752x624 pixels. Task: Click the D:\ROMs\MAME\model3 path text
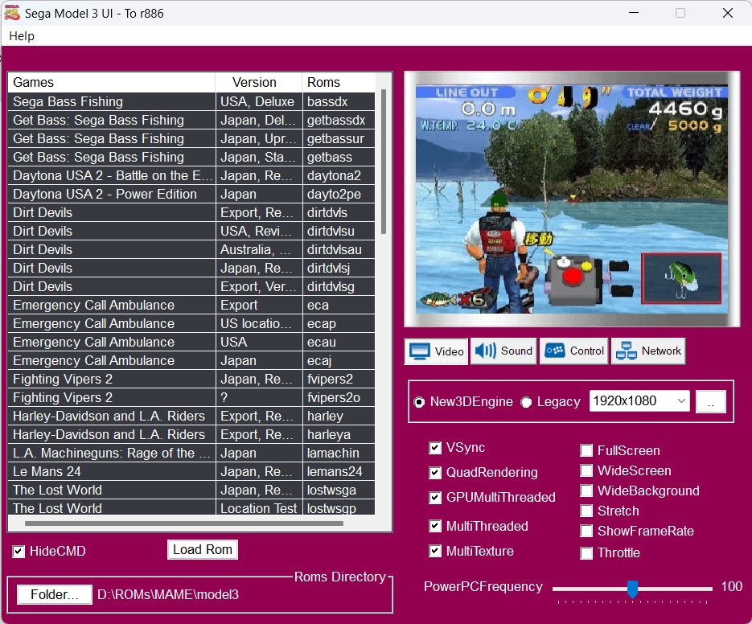168,595
